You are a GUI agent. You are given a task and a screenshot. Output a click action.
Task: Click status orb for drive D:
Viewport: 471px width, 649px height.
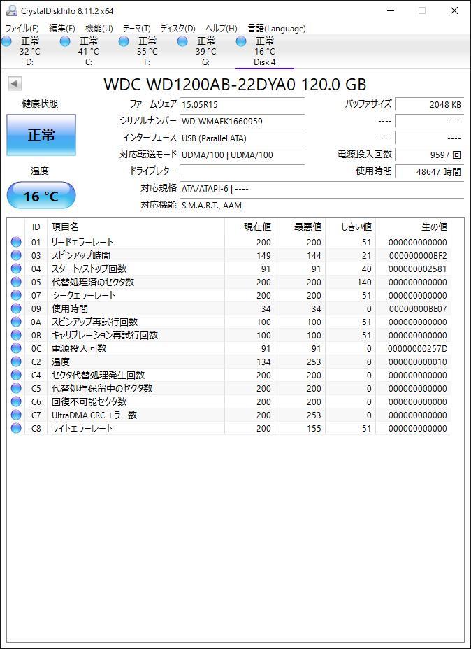click(6, 41)
